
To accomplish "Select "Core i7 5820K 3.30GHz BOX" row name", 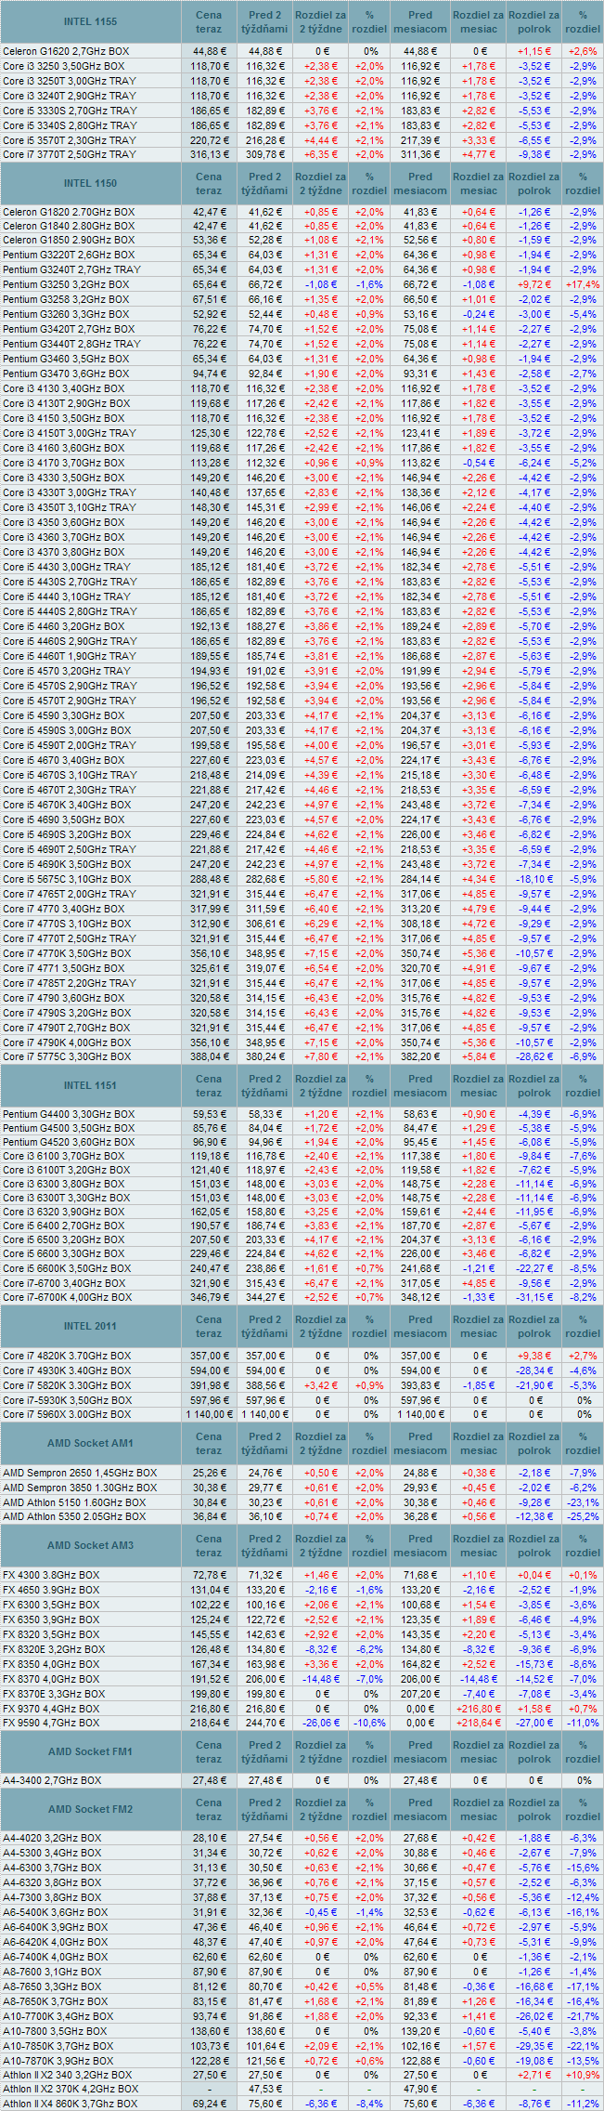I will pos(67,1385).
